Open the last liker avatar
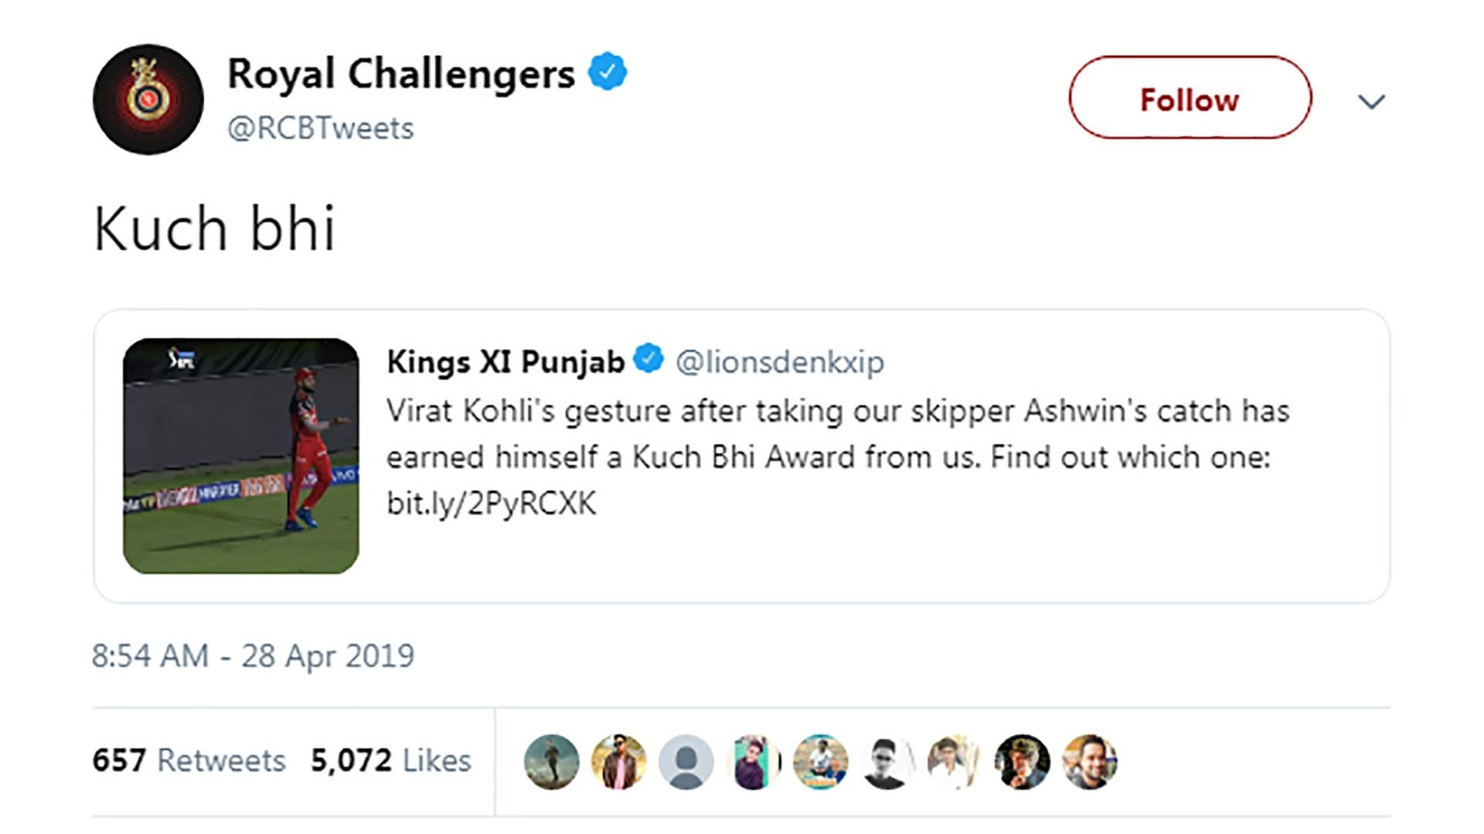 [x=1090, y=761]
